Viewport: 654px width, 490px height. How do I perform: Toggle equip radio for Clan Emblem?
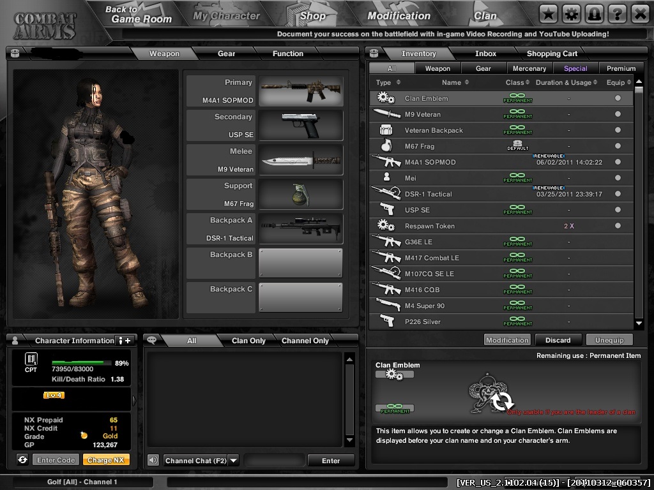click(618, 98)
